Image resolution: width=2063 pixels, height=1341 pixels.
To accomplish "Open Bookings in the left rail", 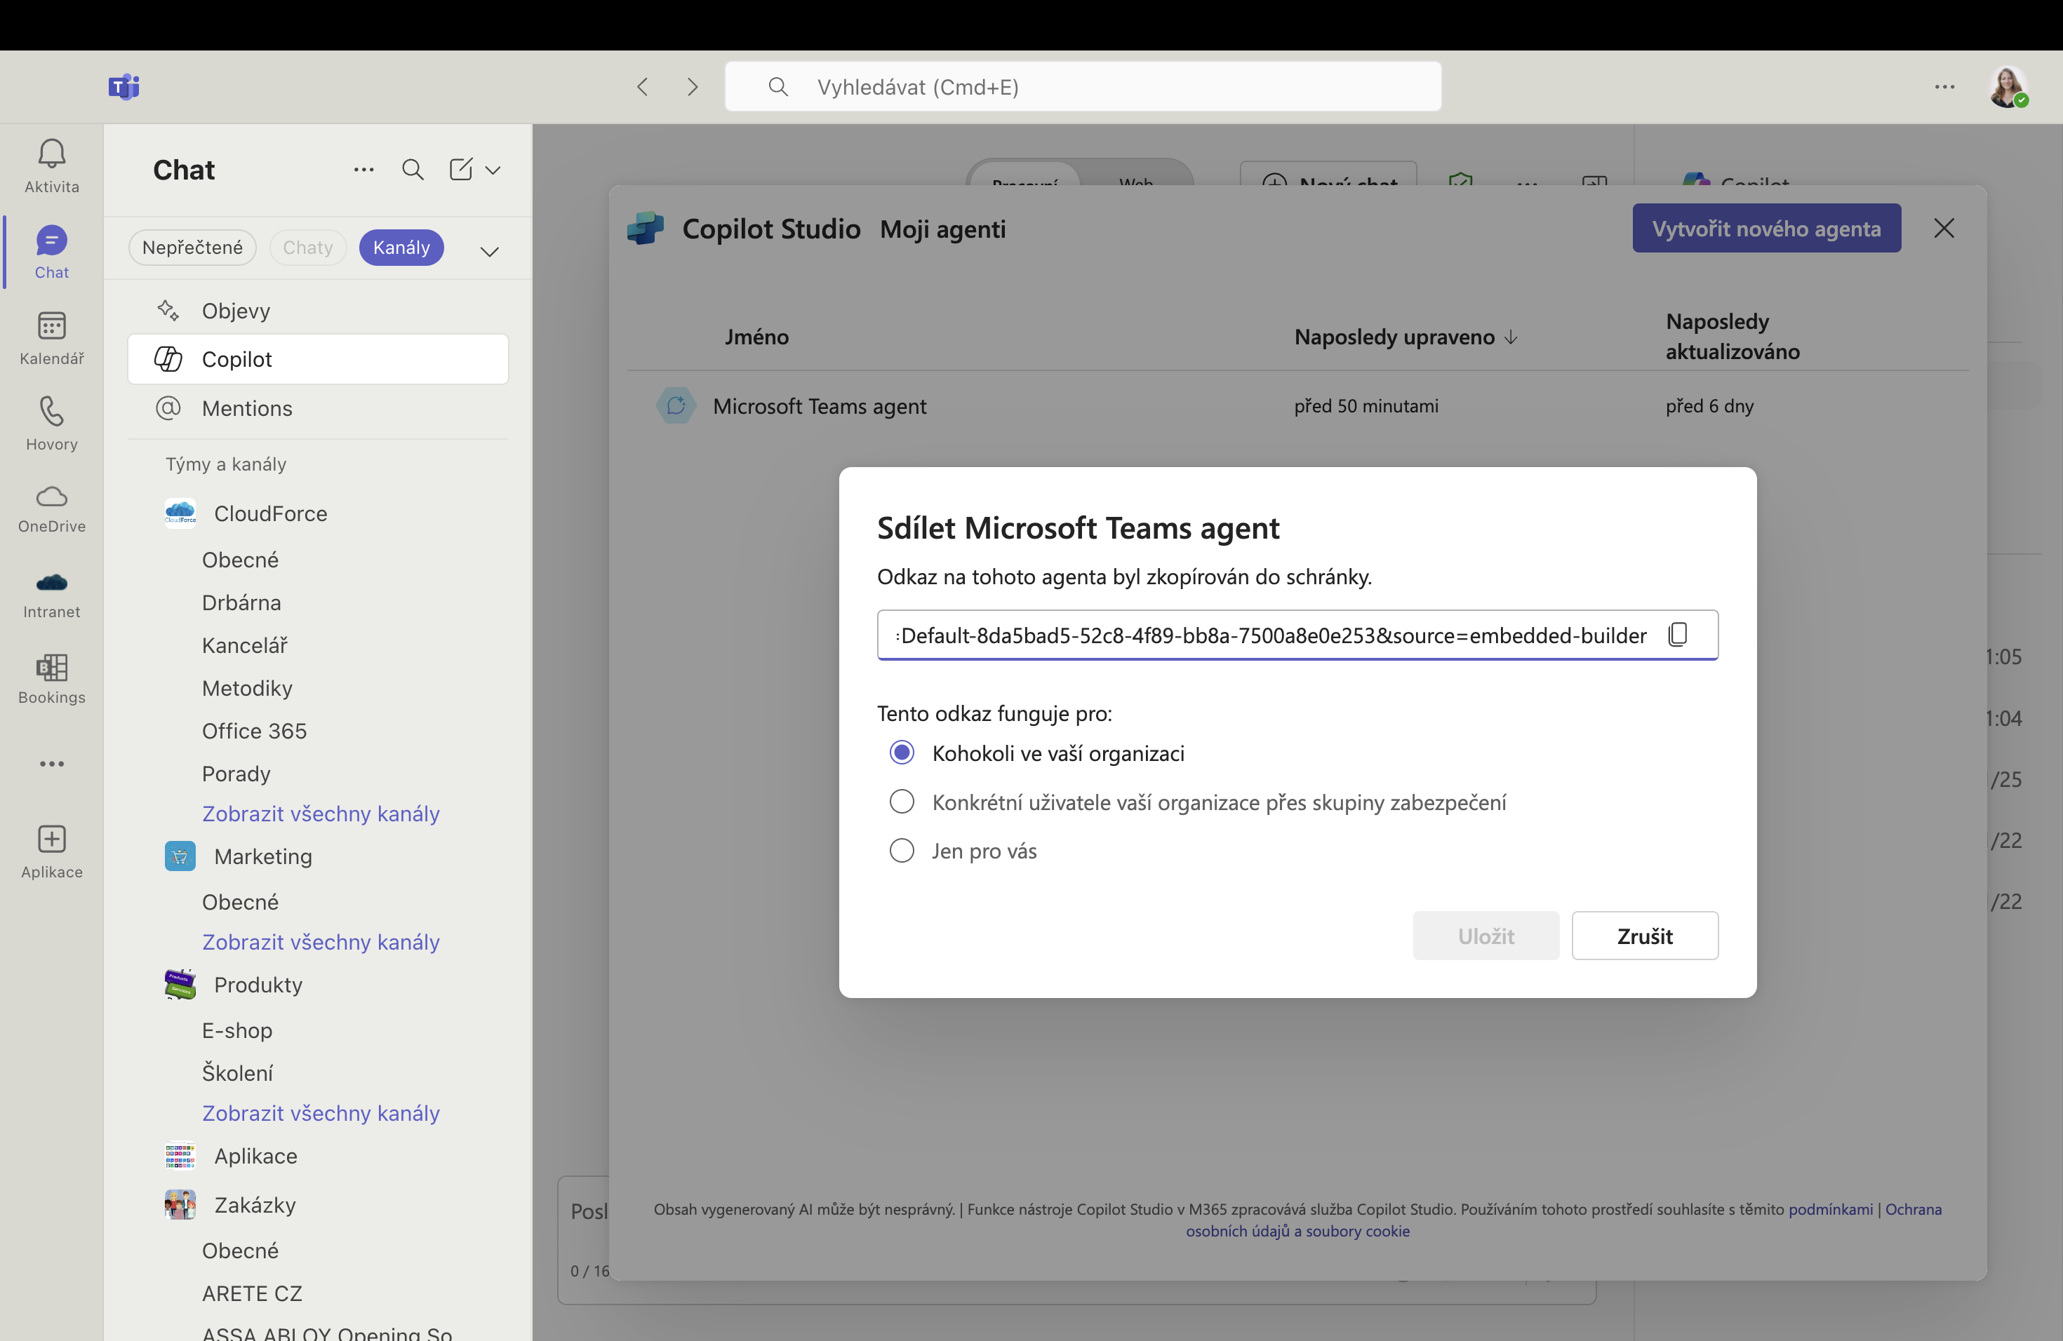I will [51, 679].
